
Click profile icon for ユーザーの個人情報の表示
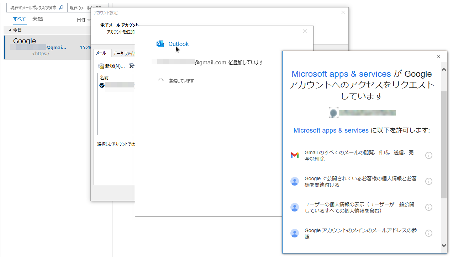(295, 207)
